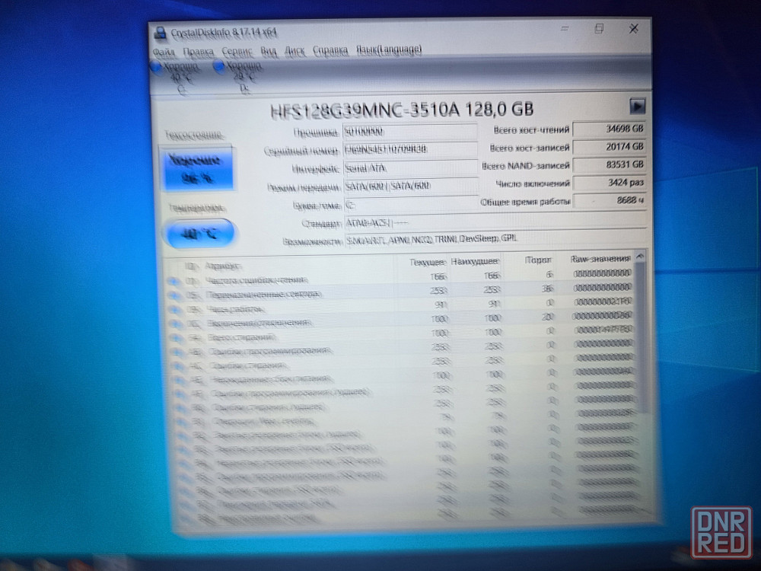Go to next disk with arrow button
The image size is (761, 571).
coord(637,106)
